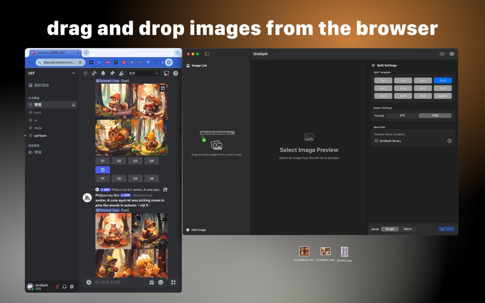The height and width of the screenshot is (303, 485).
Task: Show the member list in Discord
Action: click(122, 73)
